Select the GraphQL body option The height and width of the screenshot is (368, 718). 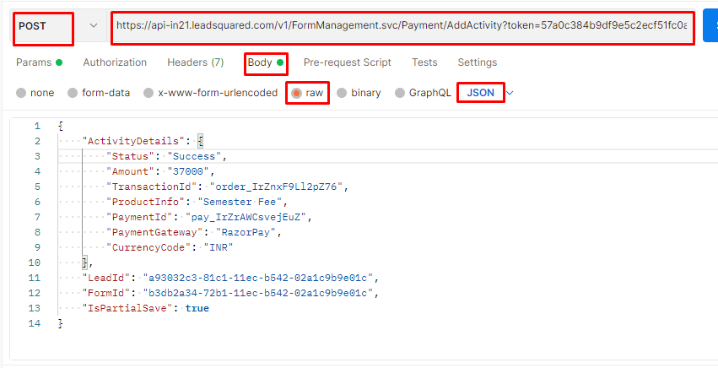tap(423, 93)
